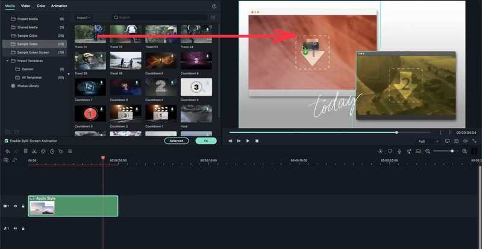Undo the last timeline action
482x249 pixels.
pyautogui.click(x=7, y=151)
